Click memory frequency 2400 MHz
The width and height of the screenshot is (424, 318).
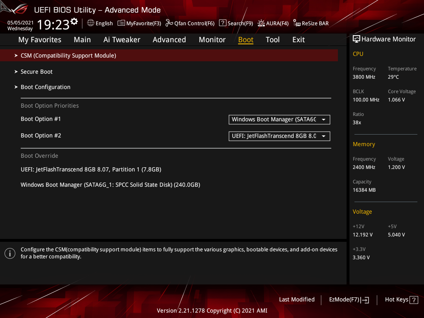coord(364,167)
